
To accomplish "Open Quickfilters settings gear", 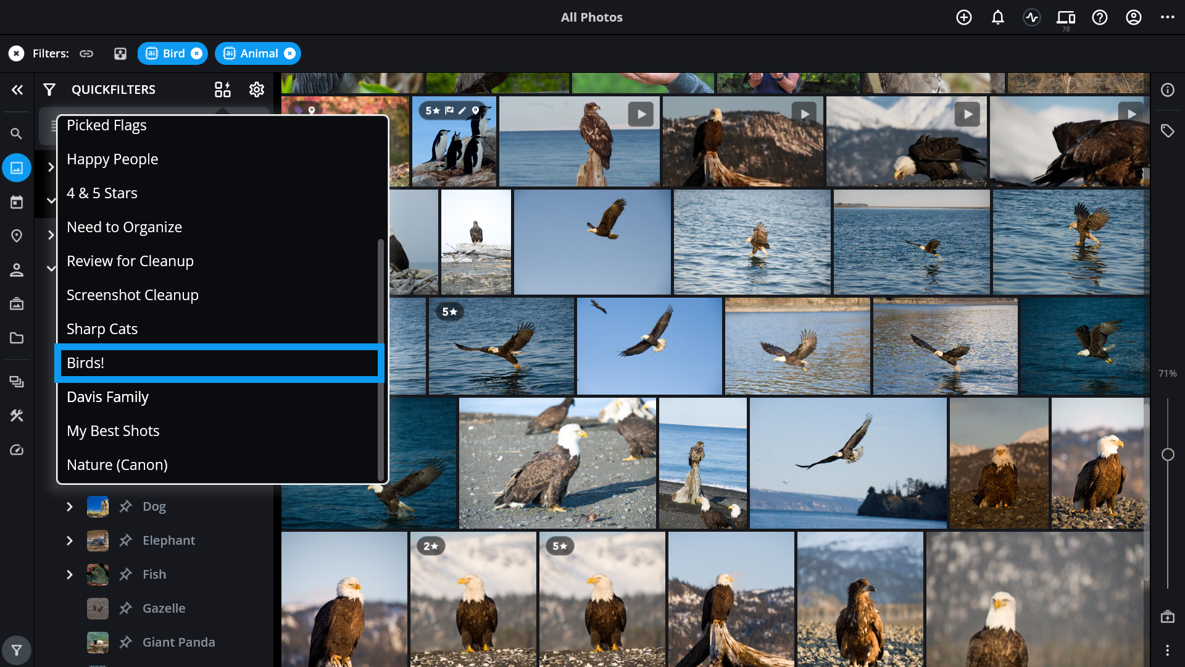I will 257,90.
